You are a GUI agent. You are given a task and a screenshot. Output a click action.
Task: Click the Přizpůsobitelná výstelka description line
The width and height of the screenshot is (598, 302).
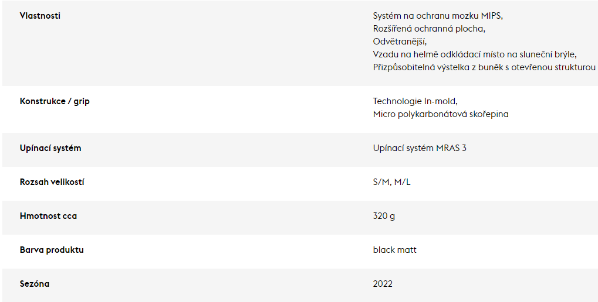(484, 68)
